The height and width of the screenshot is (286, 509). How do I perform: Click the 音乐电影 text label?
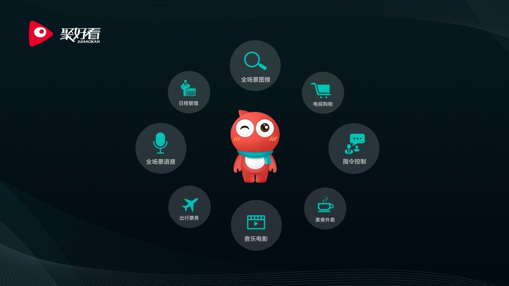[x=256, y=239]
